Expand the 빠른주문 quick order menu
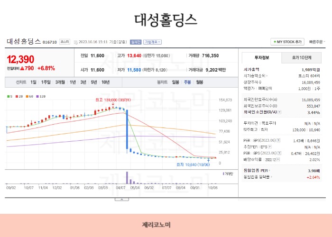Viewport: 332px width, 237px height. pyautogui.click(x=317, y=42)
